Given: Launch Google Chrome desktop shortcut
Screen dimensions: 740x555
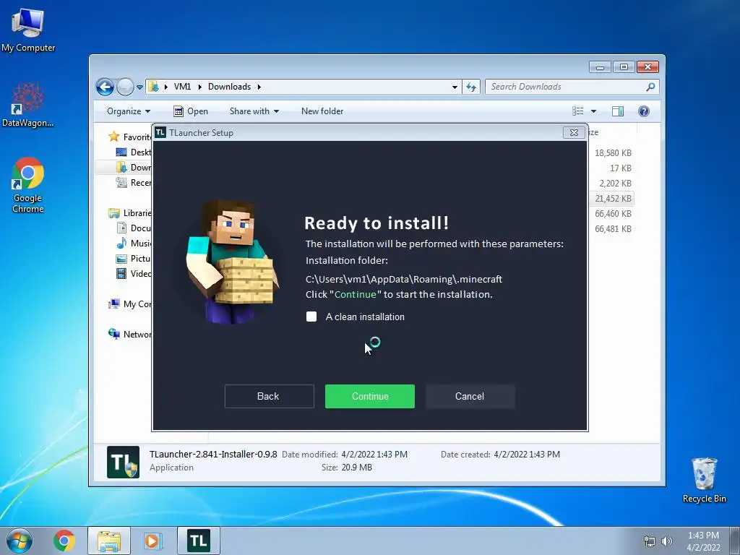Looking at the screenshot, I should click(28, 185).
